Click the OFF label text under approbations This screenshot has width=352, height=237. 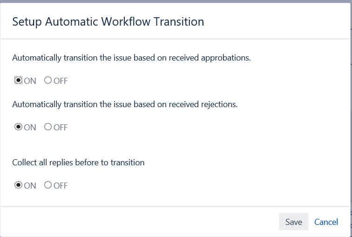coord(61,81)
